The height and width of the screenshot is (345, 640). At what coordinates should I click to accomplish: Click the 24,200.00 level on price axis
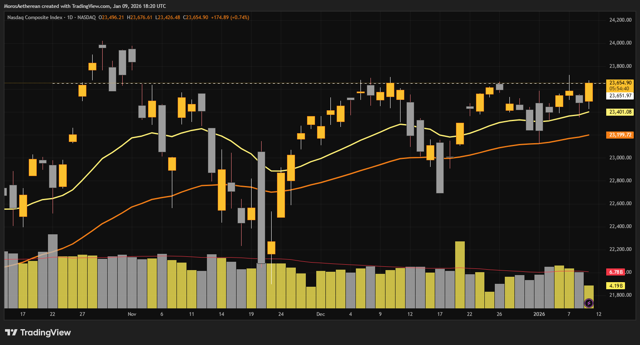point(620,20)
